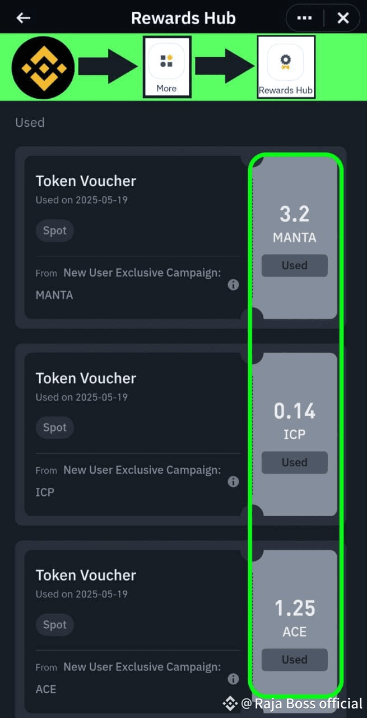Screen dimensions: 367x718
Task: Click the Spot tag on ACE voucher
Action: (54, 624)
